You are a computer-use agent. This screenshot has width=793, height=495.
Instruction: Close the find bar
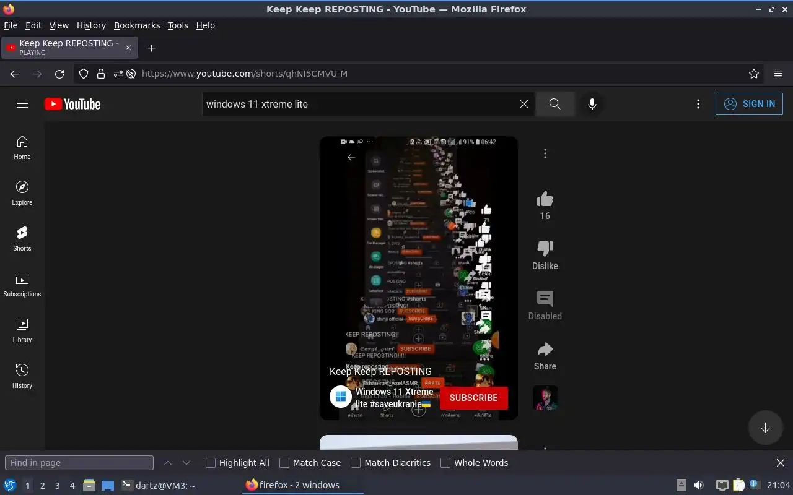tap(781, 463)
